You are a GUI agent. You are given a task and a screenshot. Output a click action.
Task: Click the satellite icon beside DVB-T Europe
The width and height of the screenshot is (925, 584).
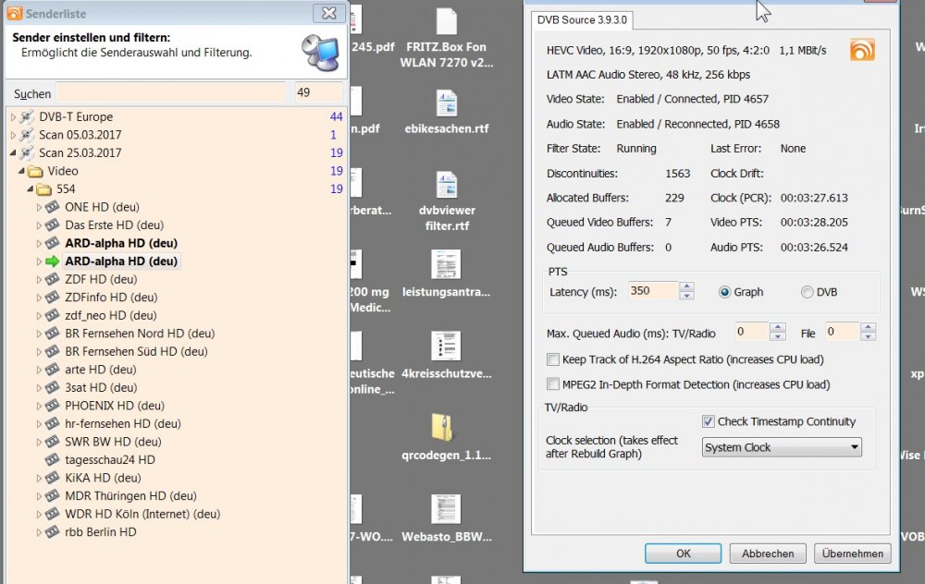27,116
